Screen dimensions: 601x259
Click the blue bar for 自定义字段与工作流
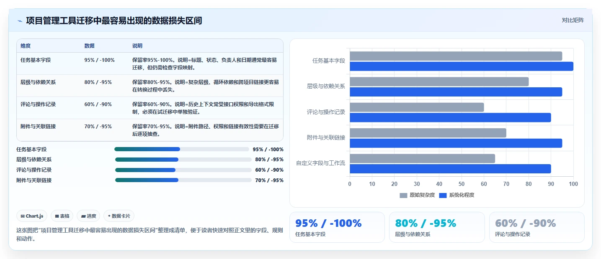(450, 169)
